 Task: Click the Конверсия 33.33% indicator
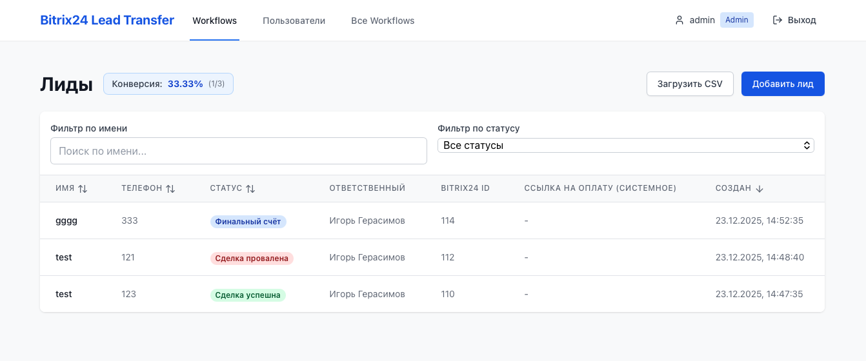[168, 84]
